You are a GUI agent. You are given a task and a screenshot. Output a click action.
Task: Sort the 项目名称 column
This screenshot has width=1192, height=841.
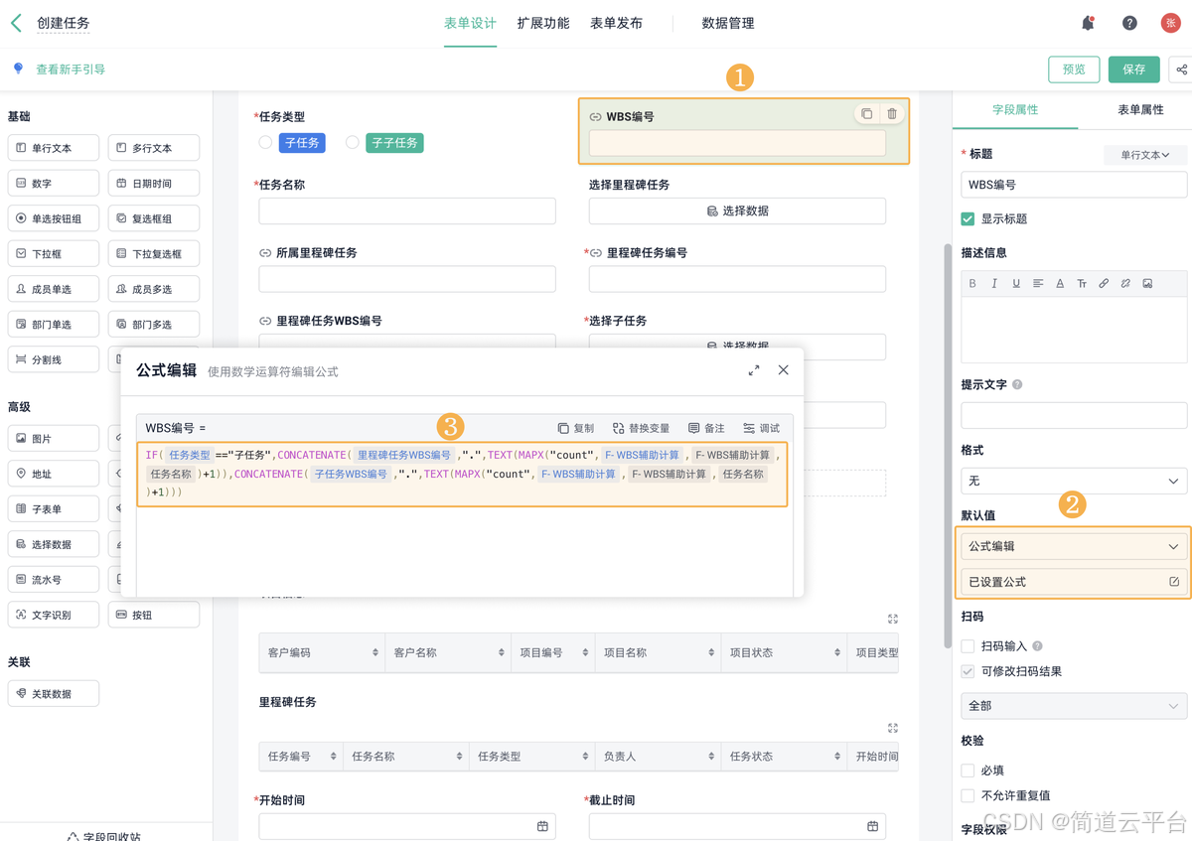point(711,652)
